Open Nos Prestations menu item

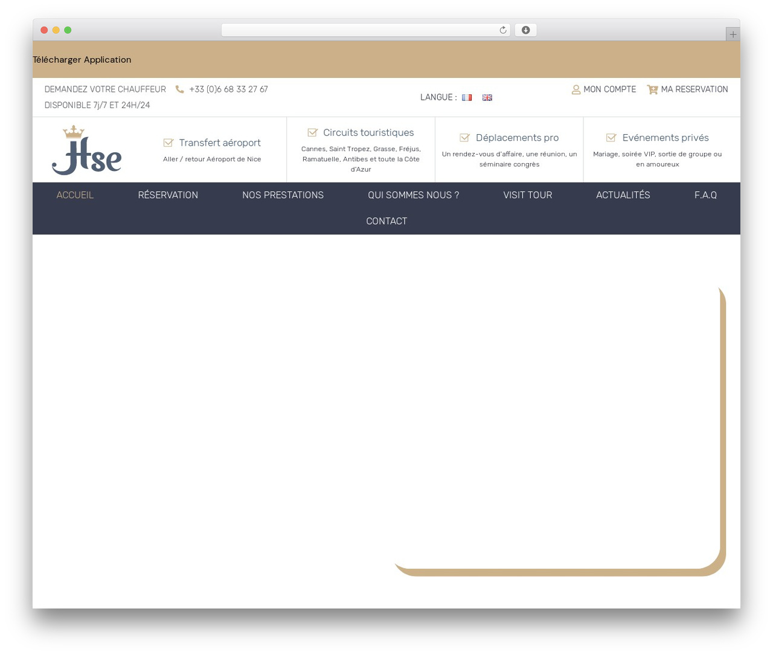pos(283,195)
